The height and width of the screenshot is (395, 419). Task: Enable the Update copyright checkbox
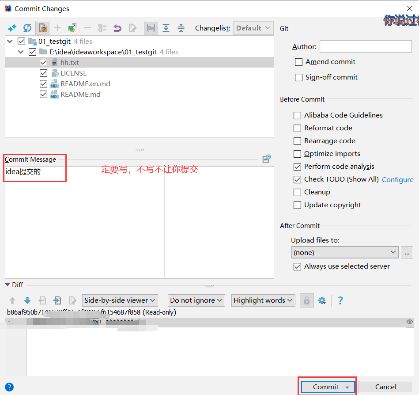[x=297, y=205]
